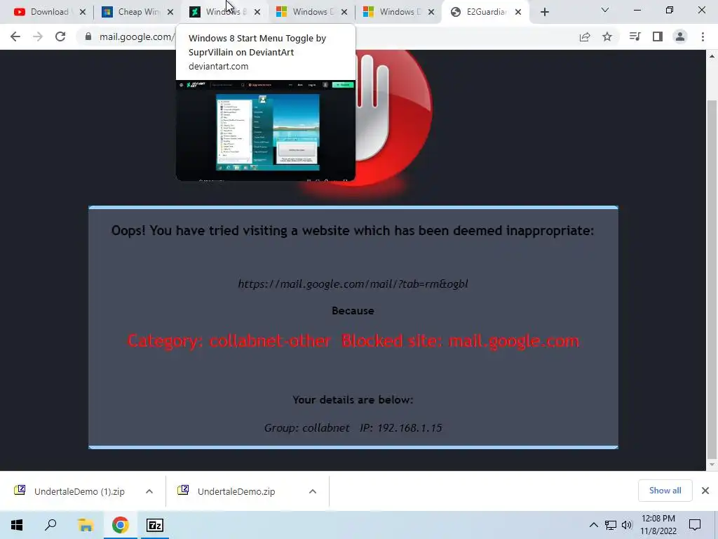Toggle the Chrome side panel
The image size is (718, 539).
point(658,36)
